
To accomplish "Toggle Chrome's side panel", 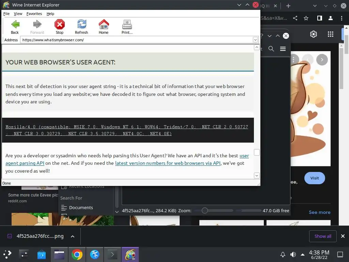I will point(319,18).
